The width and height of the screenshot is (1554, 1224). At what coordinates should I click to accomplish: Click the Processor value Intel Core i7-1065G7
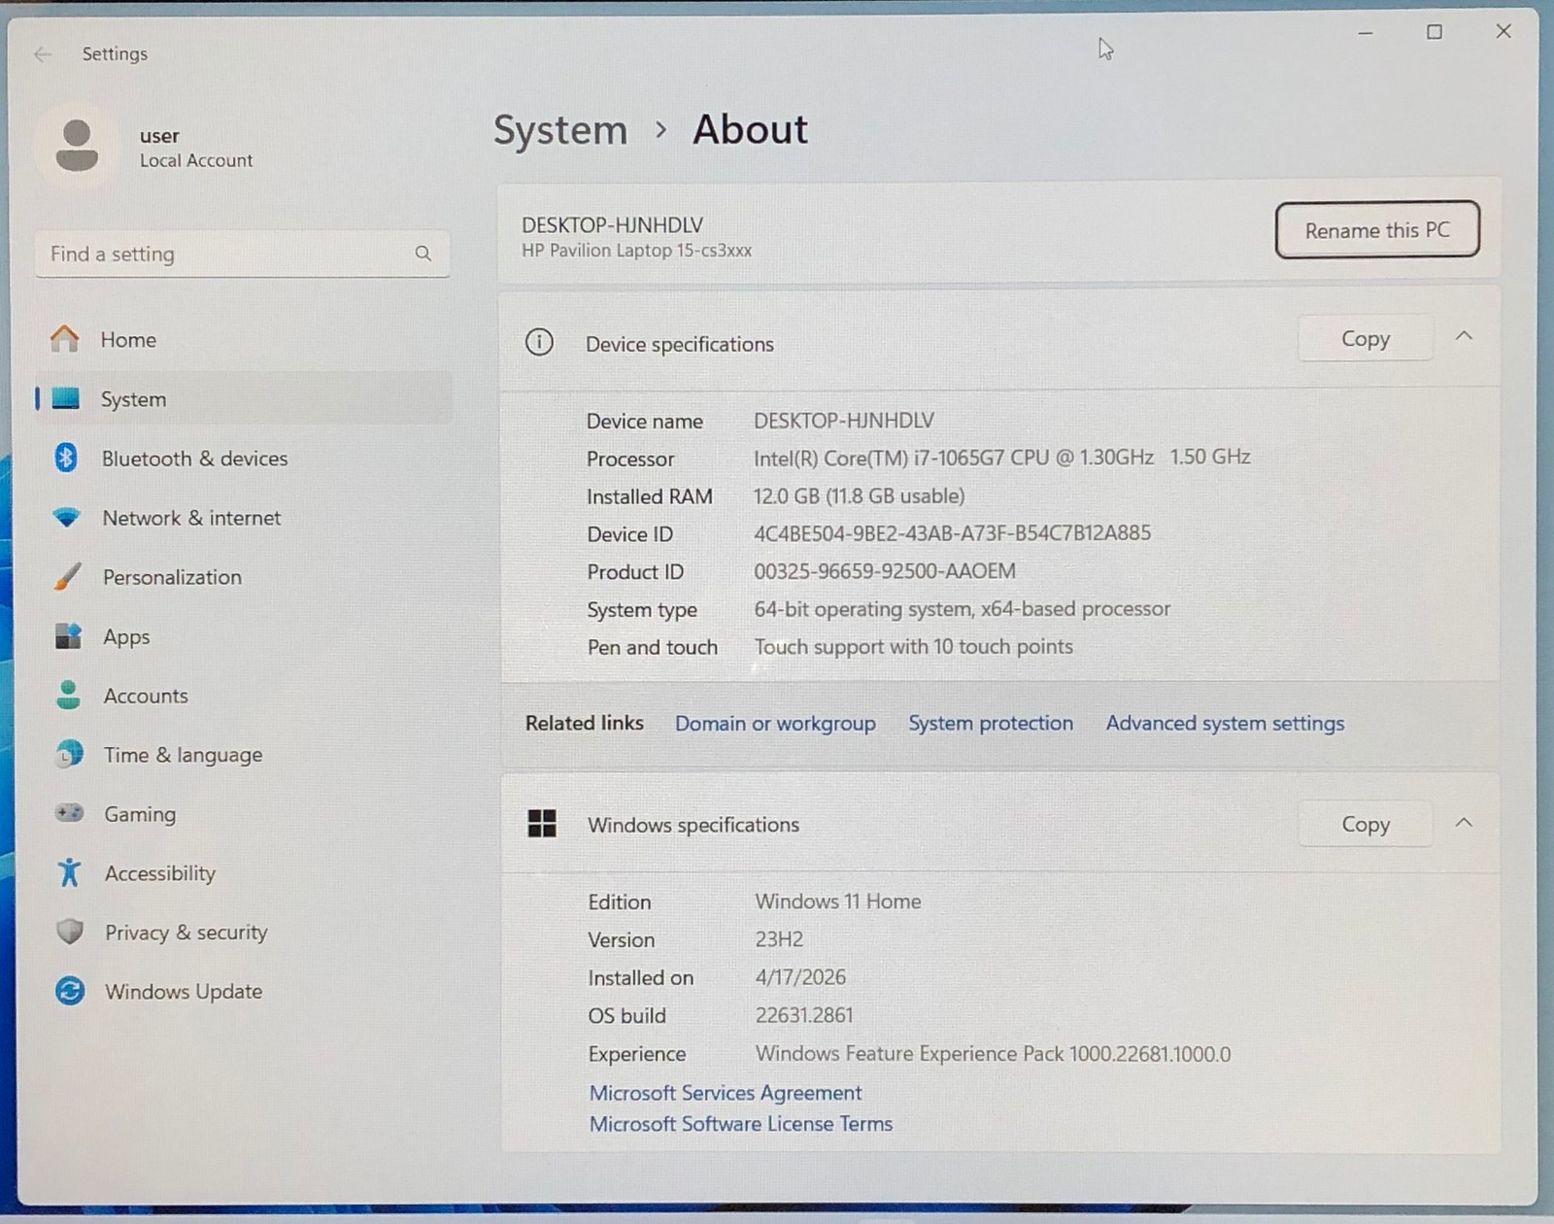[x=1001, y=457]
